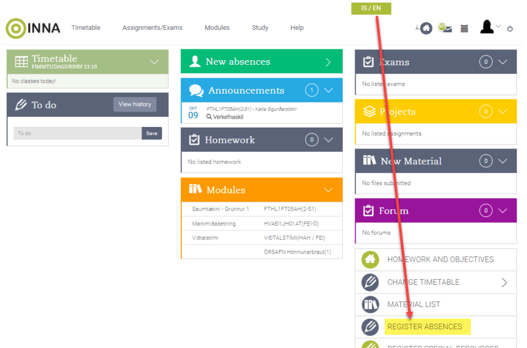Open the Modules menu item
This screenshot has height=348, width=527.
click(217, 28)
